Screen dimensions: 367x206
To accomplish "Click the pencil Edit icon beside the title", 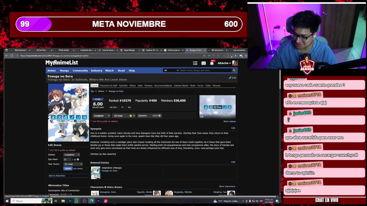I will click(x=233, y=78).
